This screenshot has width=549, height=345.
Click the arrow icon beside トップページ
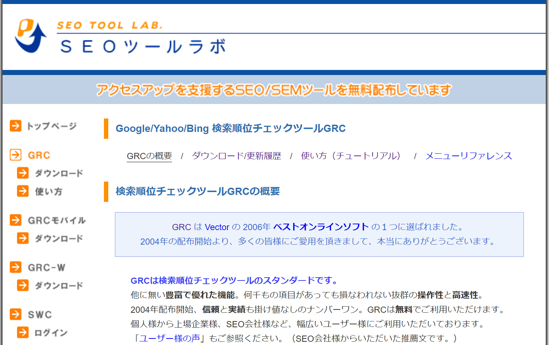16,126
